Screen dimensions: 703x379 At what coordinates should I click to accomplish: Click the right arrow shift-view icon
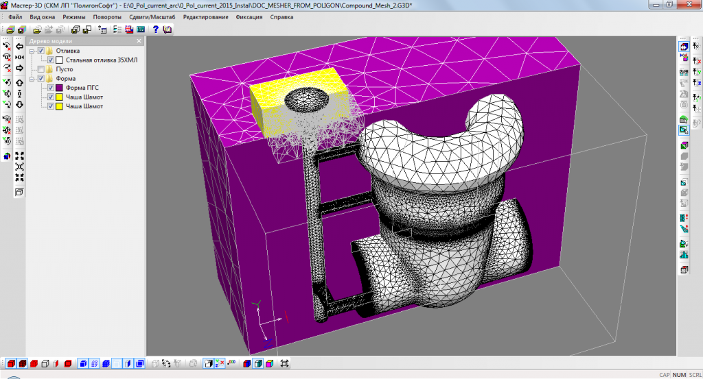pyautogui.click(x=20, y=68)
